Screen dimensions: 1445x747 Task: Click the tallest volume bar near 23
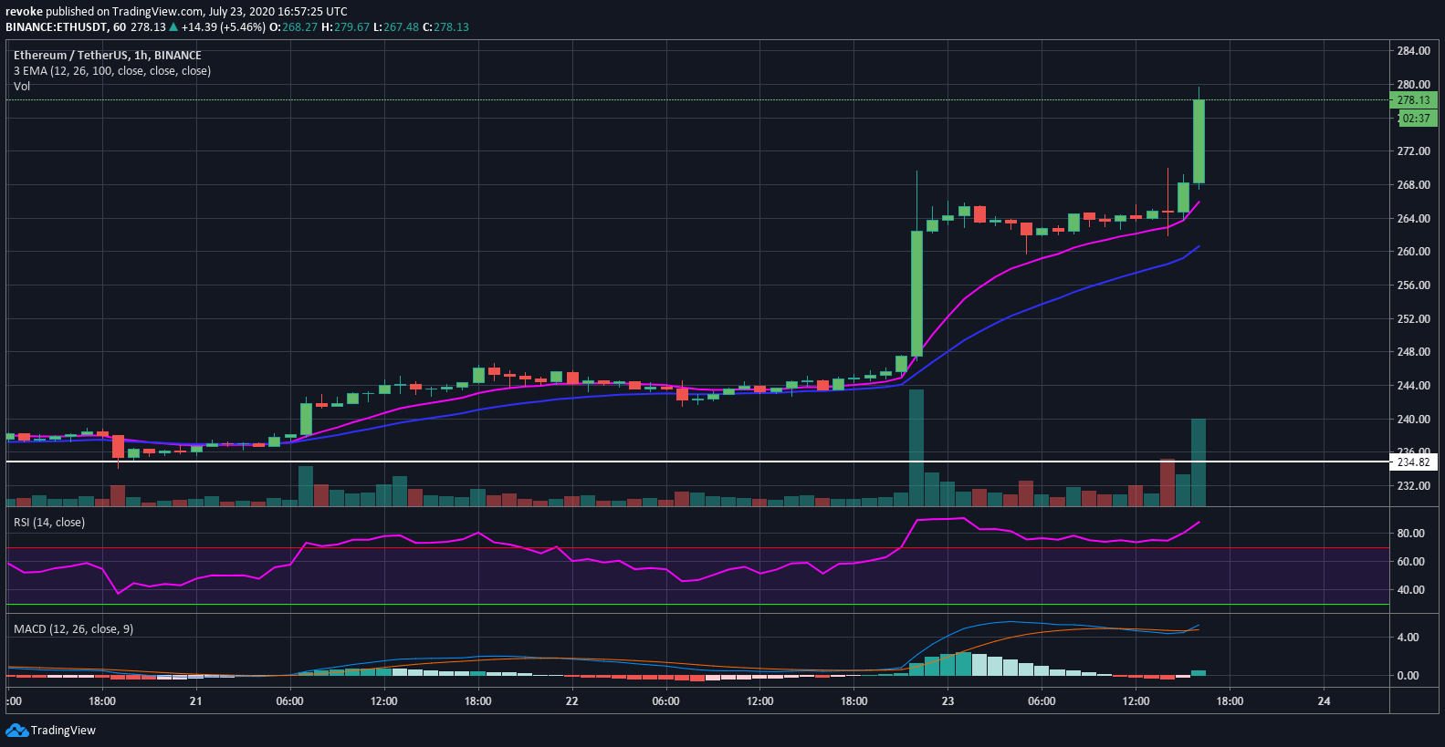[916, 447]
